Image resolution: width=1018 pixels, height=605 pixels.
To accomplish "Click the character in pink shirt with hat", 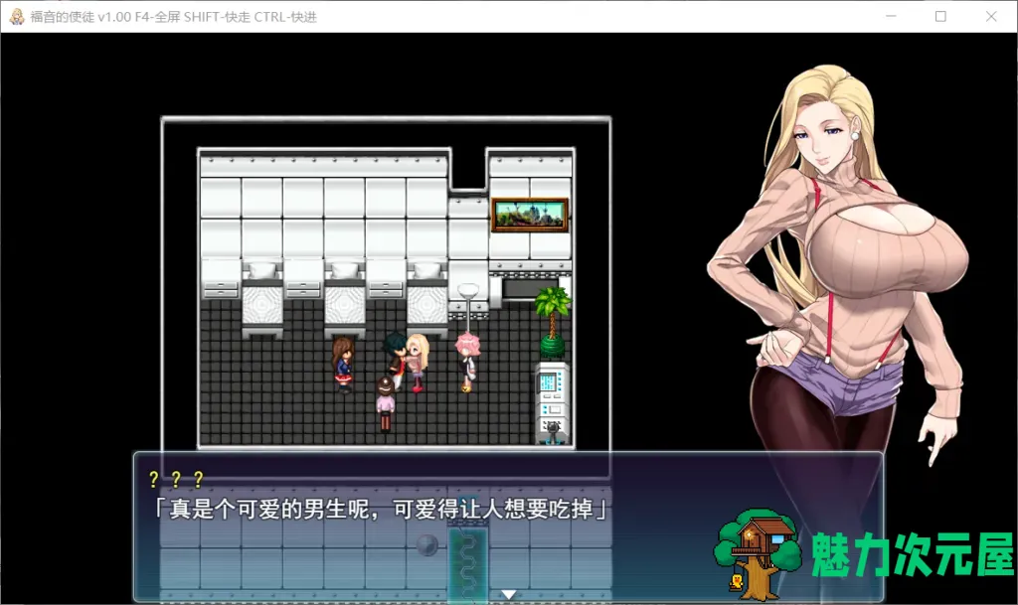I will [x=385, y=404].
